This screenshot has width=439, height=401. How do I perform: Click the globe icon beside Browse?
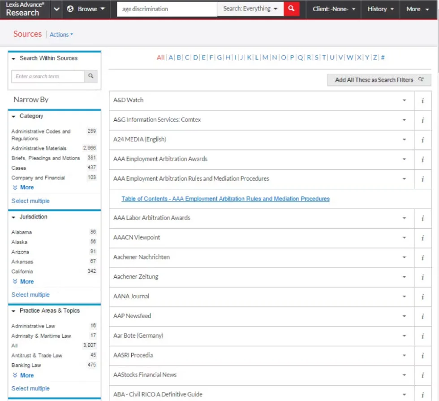pyautogui.click(x=71, y=9)
